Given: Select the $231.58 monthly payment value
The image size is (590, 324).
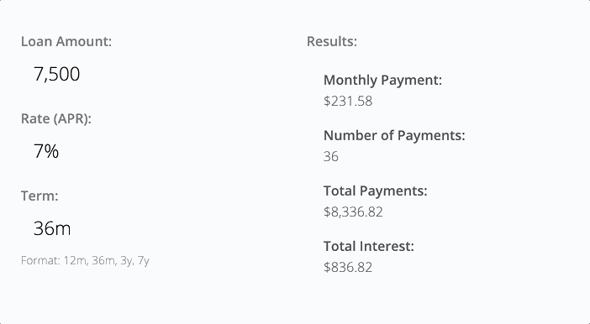Looking at the screenshot, I should [348, 101].
